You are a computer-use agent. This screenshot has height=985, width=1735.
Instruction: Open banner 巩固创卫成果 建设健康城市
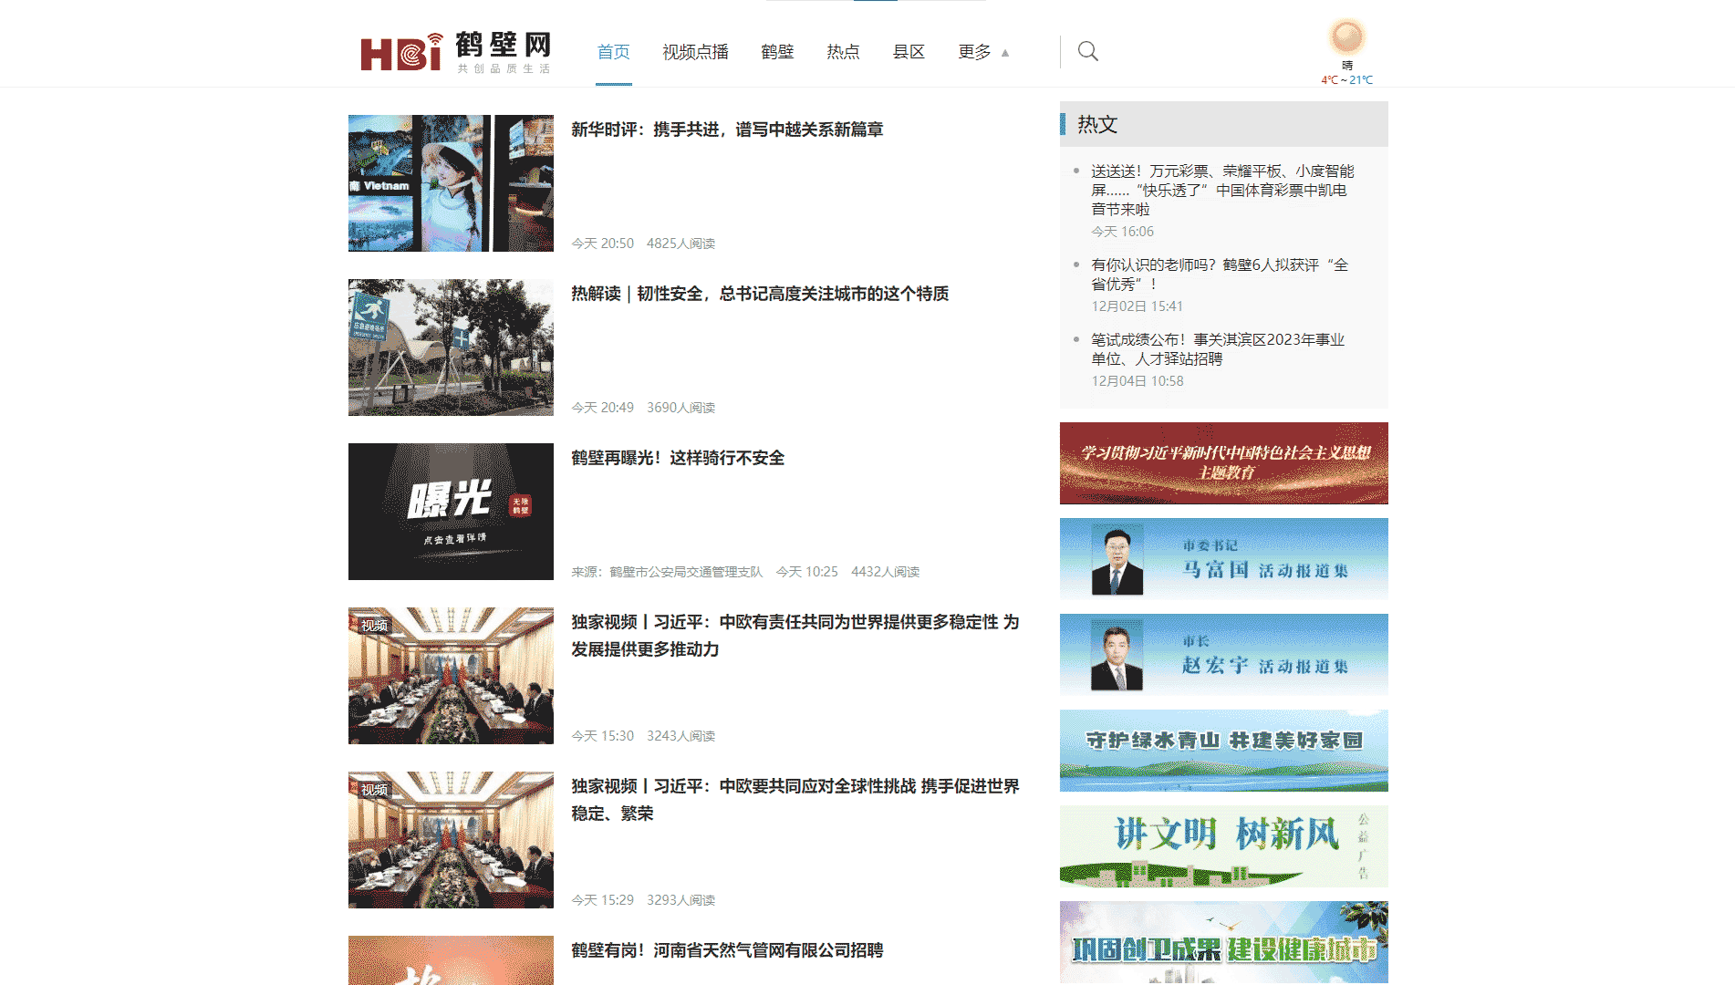[x=1224, y=942]
